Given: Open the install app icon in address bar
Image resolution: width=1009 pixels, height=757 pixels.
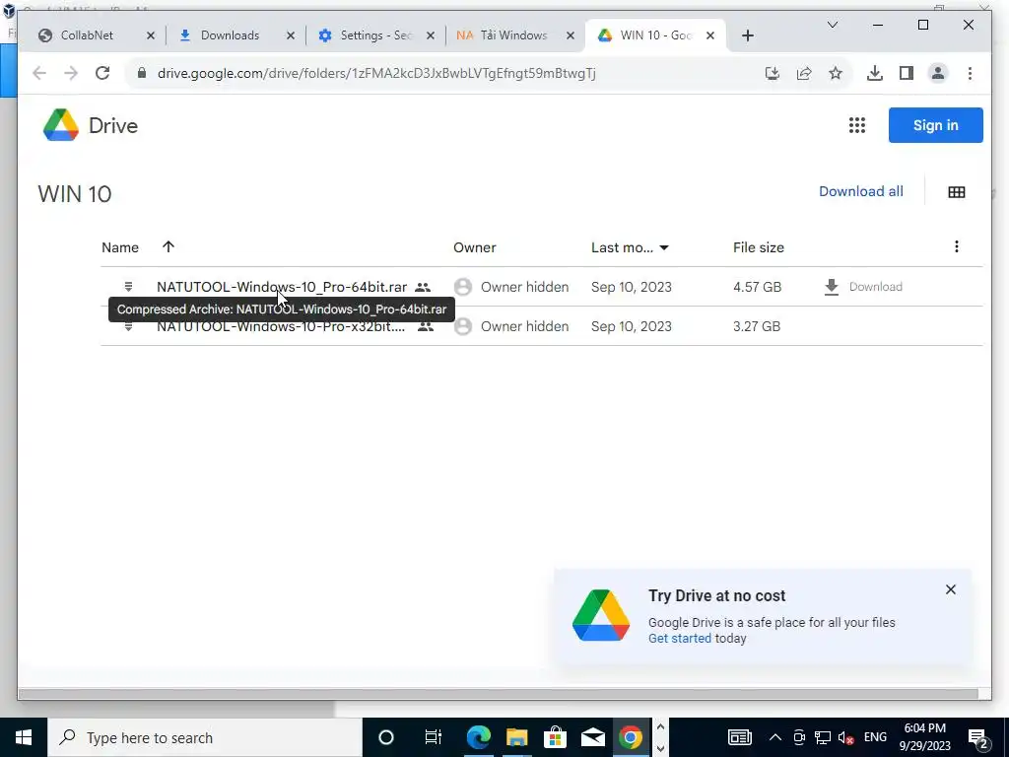Looking at the screenshot, I should pyautogui.click(x=773, y=73).
